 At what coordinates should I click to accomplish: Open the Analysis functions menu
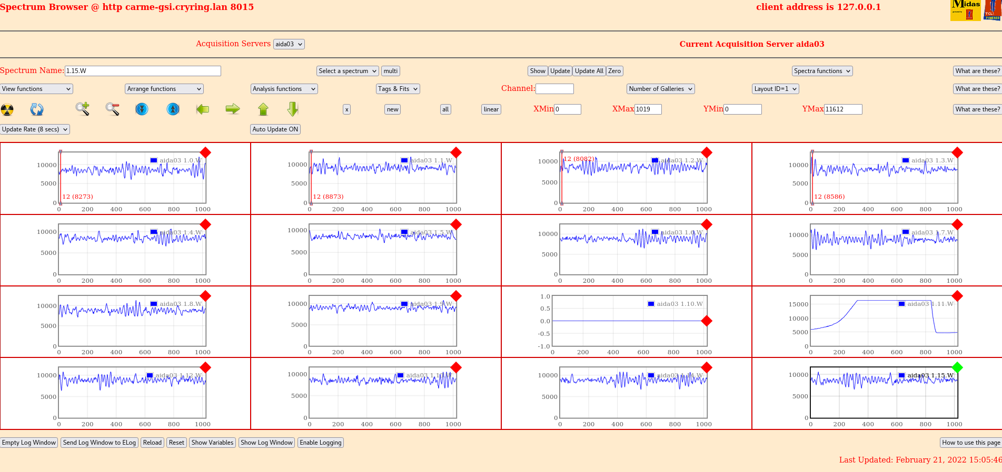coord(284,89)
